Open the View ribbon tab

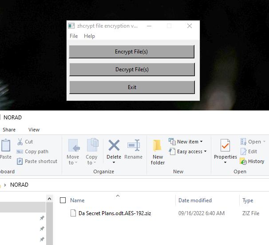[x=34, y=130]
